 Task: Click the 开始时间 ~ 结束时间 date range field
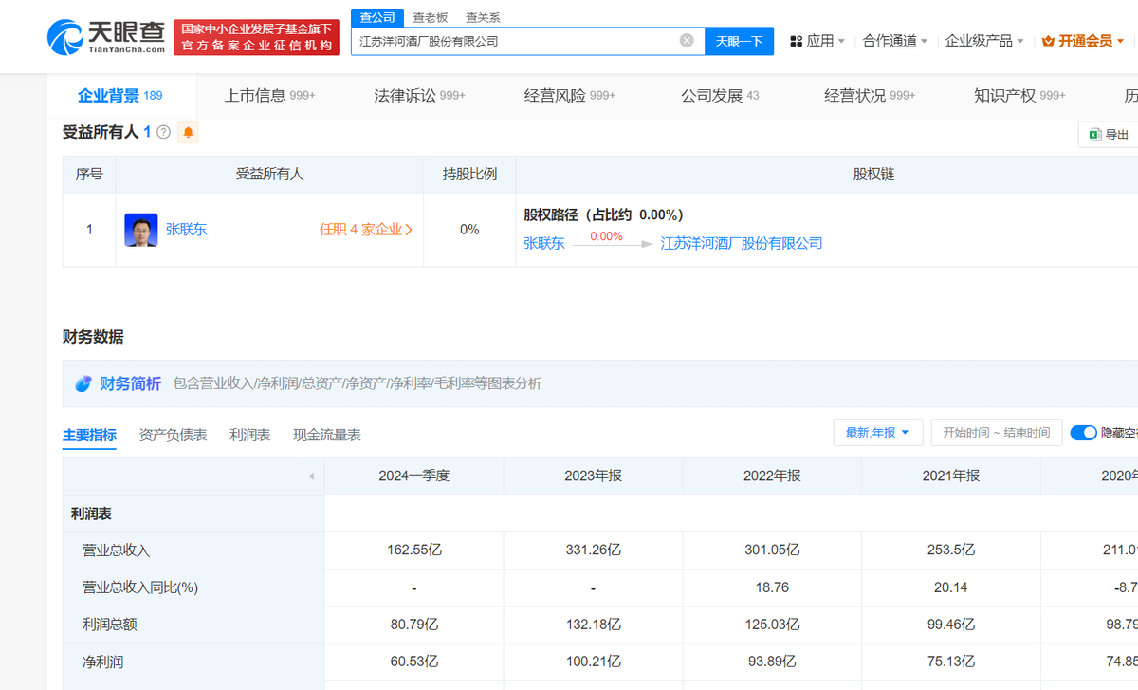[x=996, y=433]
